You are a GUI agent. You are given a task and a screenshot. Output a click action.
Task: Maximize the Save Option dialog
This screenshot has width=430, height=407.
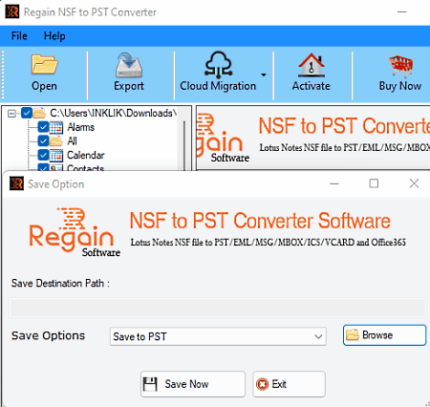(x=374, y=183)
